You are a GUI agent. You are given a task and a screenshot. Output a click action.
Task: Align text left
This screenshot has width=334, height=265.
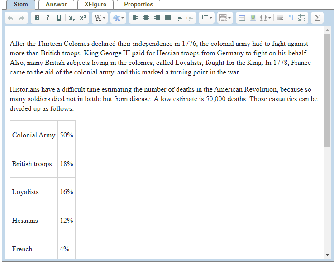tap(135, 18)
